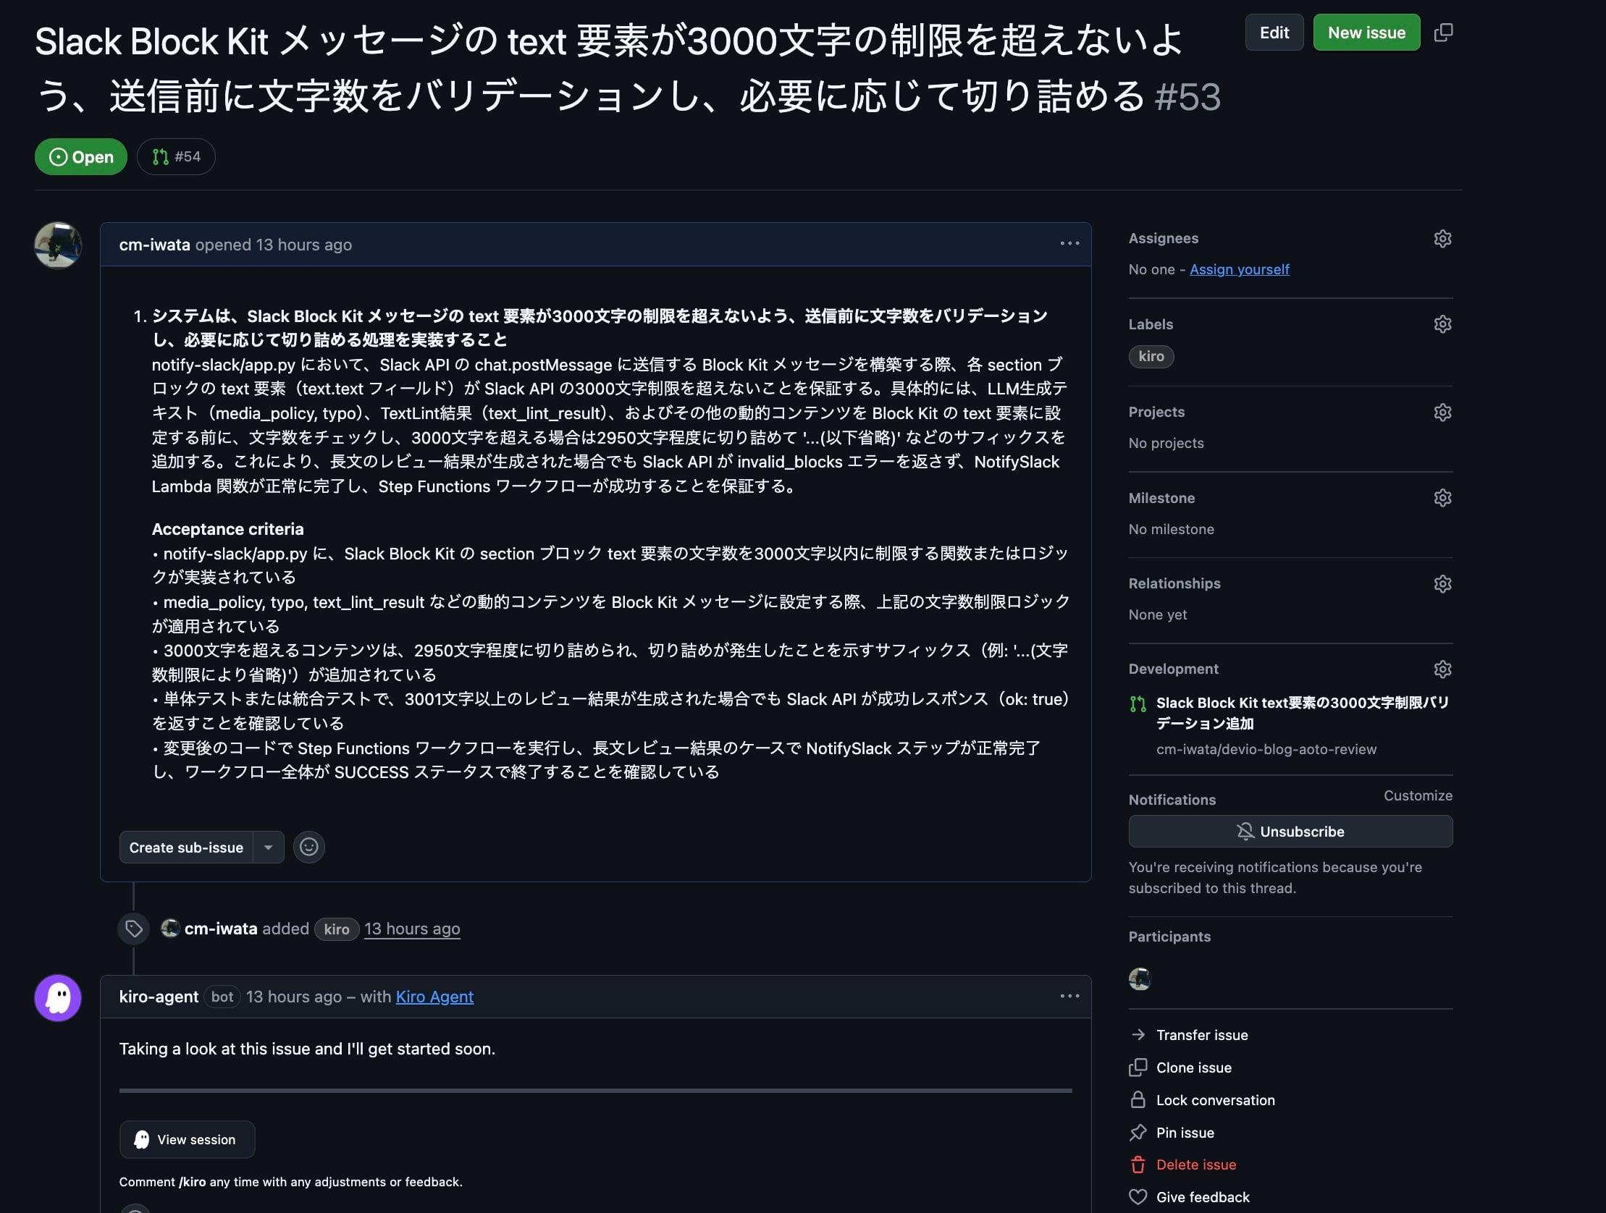Open Development settings gear
The width and height of the screenshot is (1606, 1213).
[x=1442, y=669]
